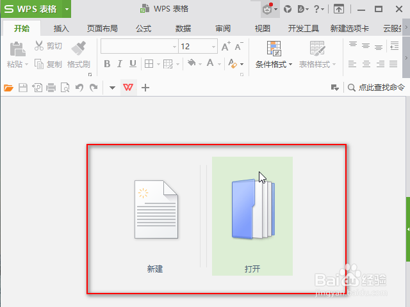Click the Undo arrow

pyautogui.click(x=79, y=88)
